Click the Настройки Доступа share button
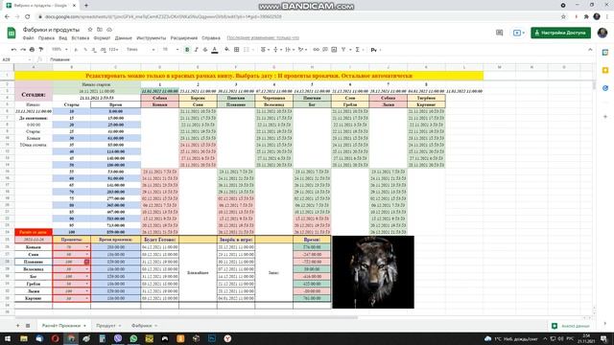Viewport: 614px width, 345px height. pyautogui.click(x=560, y=33)
